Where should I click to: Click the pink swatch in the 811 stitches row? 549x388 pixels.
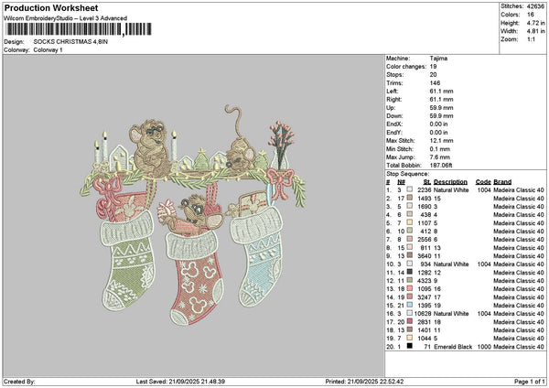coord(409,247)
